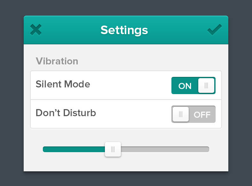Click the ON label of Silent Mode switch
The width and height of the screenshot is (252, 186).
point(185,86)
